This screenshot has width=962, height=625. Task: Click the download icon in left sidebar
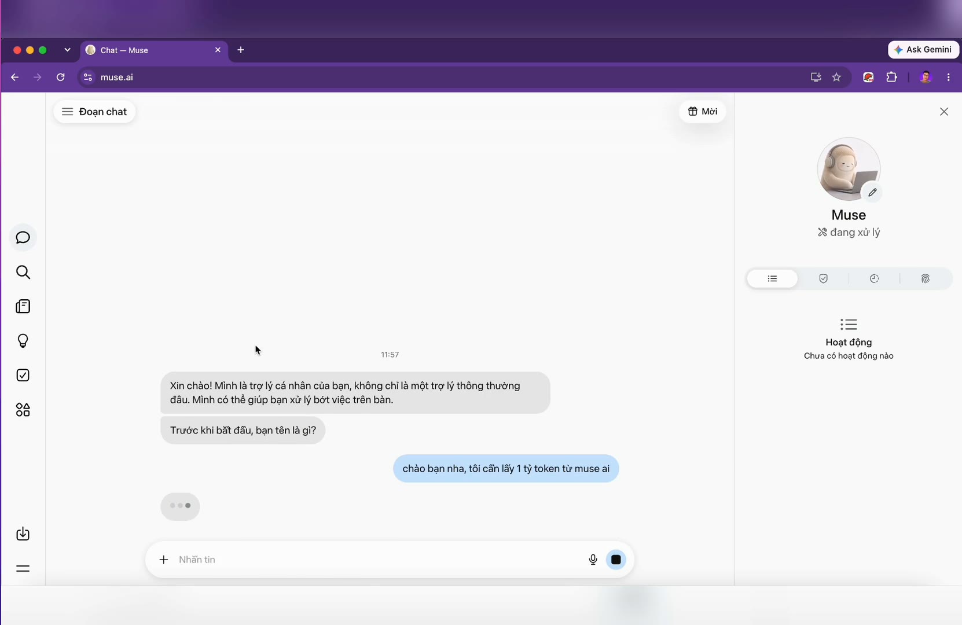click(23, 534)
